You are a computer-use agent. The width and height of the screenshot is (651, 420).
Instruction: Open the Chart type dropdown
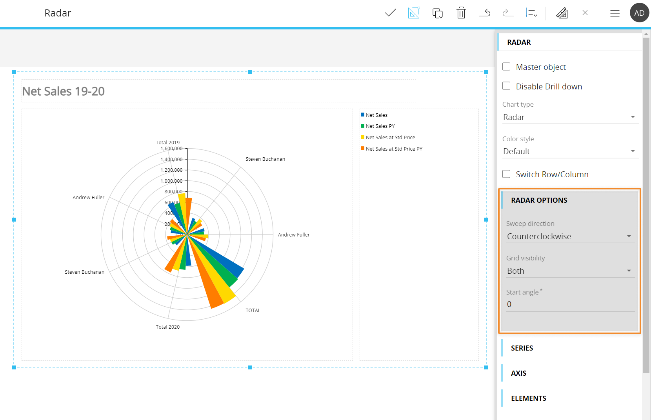coord(570,117)
